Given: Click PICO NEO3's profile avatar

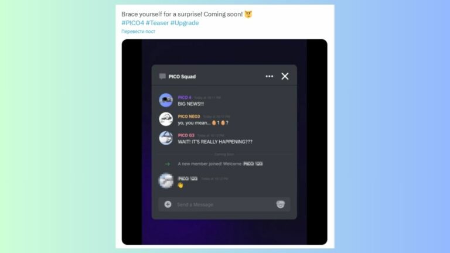Looking at the screenshot, I should (x=166, y=119).
